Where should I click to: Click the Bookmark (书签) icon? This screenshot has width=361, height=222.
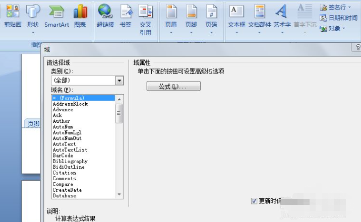click(x=126, y=15)
